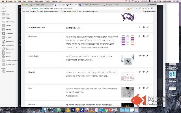The width and height of the screenshot is (181, 113).
Task: Edit the Flagella card with pencil icon
Action: [x=147, y=72]
